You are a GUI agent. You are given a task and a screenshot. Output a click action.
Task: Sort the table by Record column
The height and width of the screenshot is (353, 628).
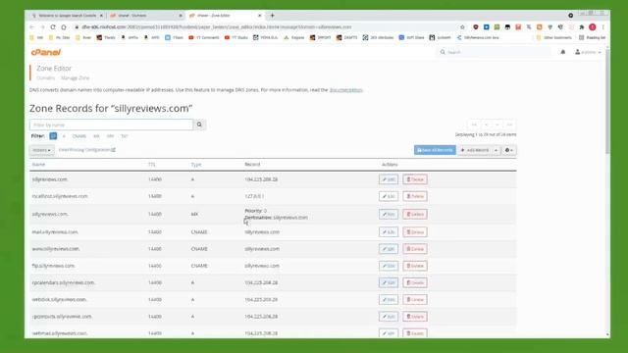(252, 165)
